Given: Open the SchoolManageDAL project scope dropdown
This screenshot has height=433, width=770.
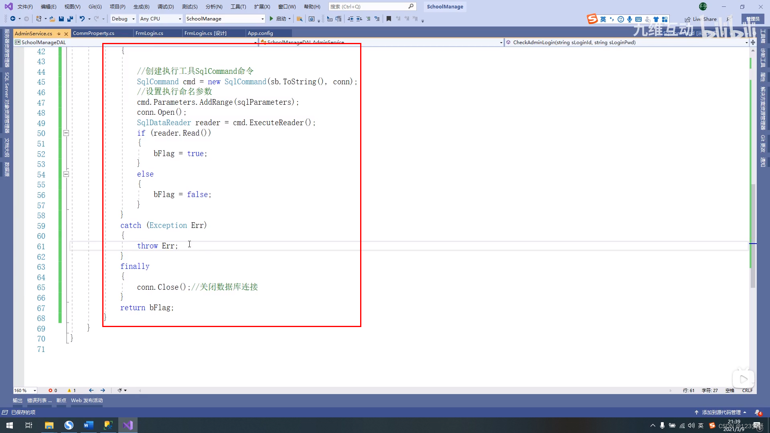Looking at the screenshot, I should 136,43.
